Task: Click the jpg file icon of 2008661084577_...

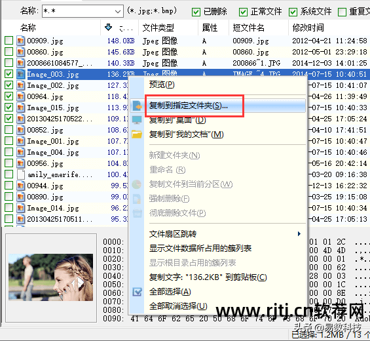Action: pyautogui.click(x=21, y=62)
